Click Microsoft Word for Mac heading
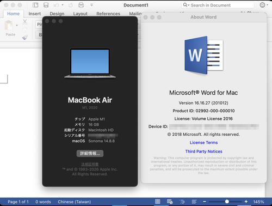 [x=203, y=93]
